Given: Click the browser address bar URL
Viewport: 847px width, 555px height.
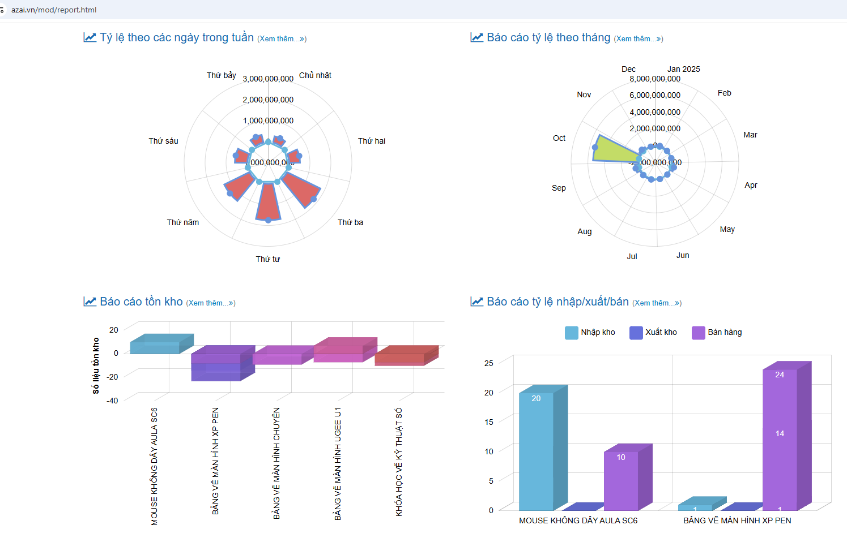Looking at the screenshot, I should point(54,10).
